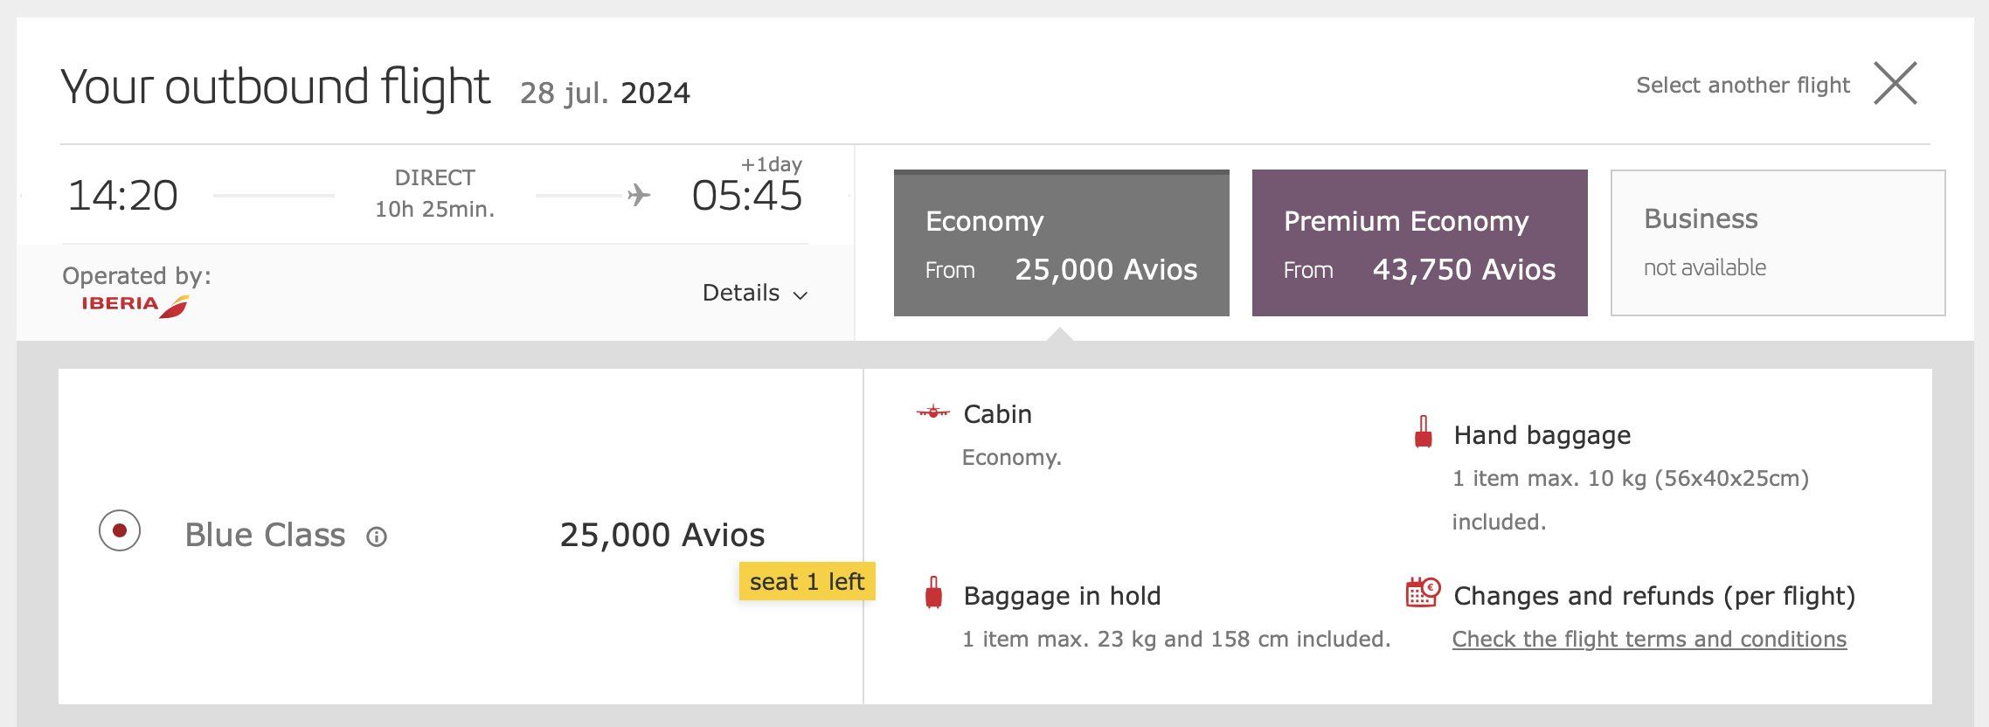
Task: Expand the flight Details section
Action: (x=741, y=293)
